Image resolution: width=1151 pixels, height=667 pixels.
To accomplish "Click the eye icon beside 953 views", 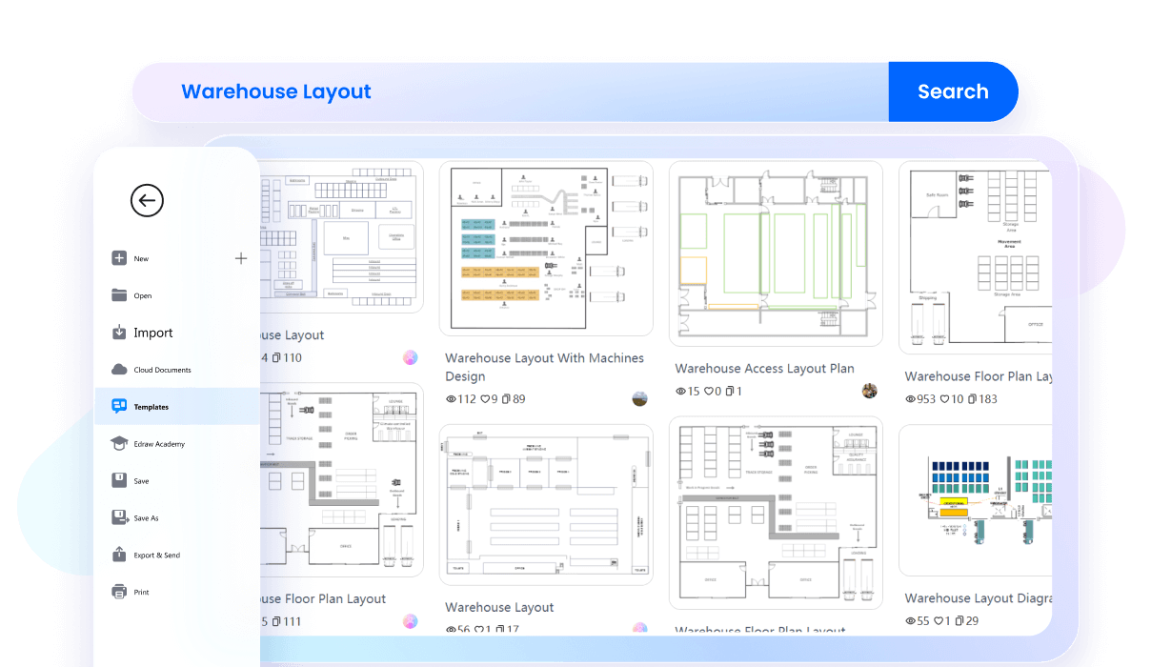I will click(911, 399).
